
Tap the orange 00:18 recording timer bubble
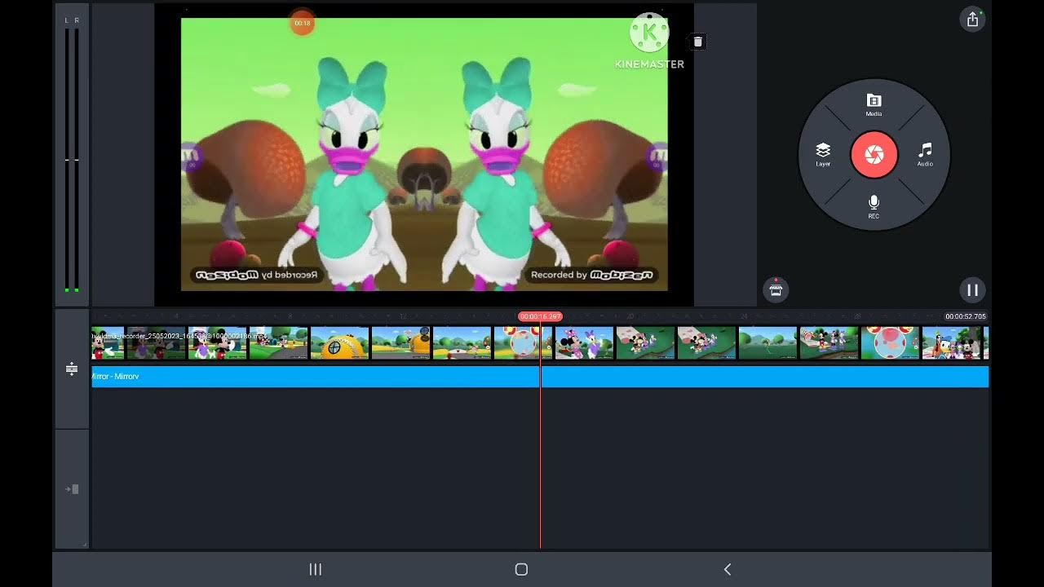tap(302, 23)
